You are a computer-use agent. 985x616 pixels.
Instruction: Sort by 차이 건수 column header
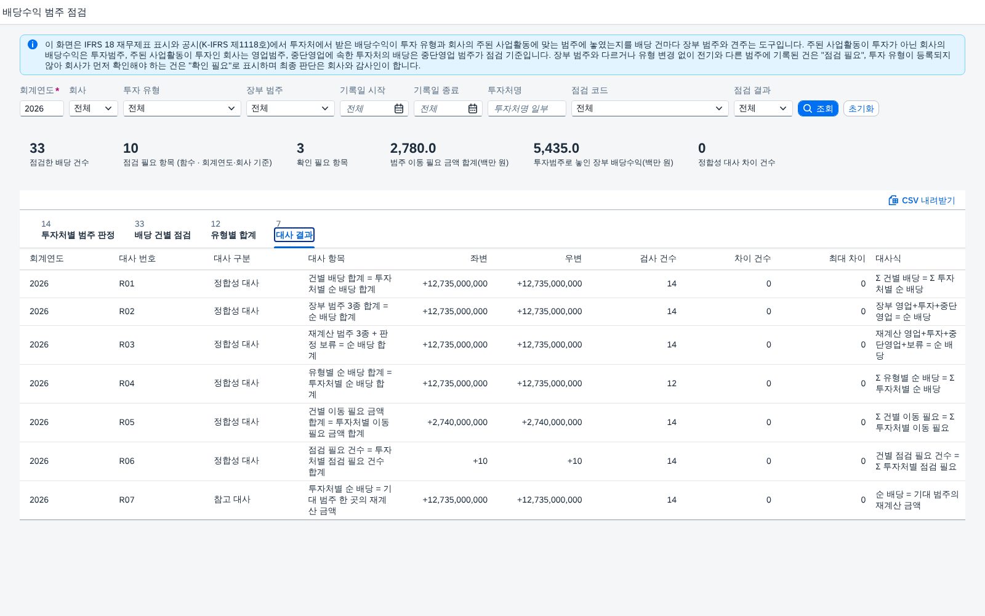click(x=752, y=259)
